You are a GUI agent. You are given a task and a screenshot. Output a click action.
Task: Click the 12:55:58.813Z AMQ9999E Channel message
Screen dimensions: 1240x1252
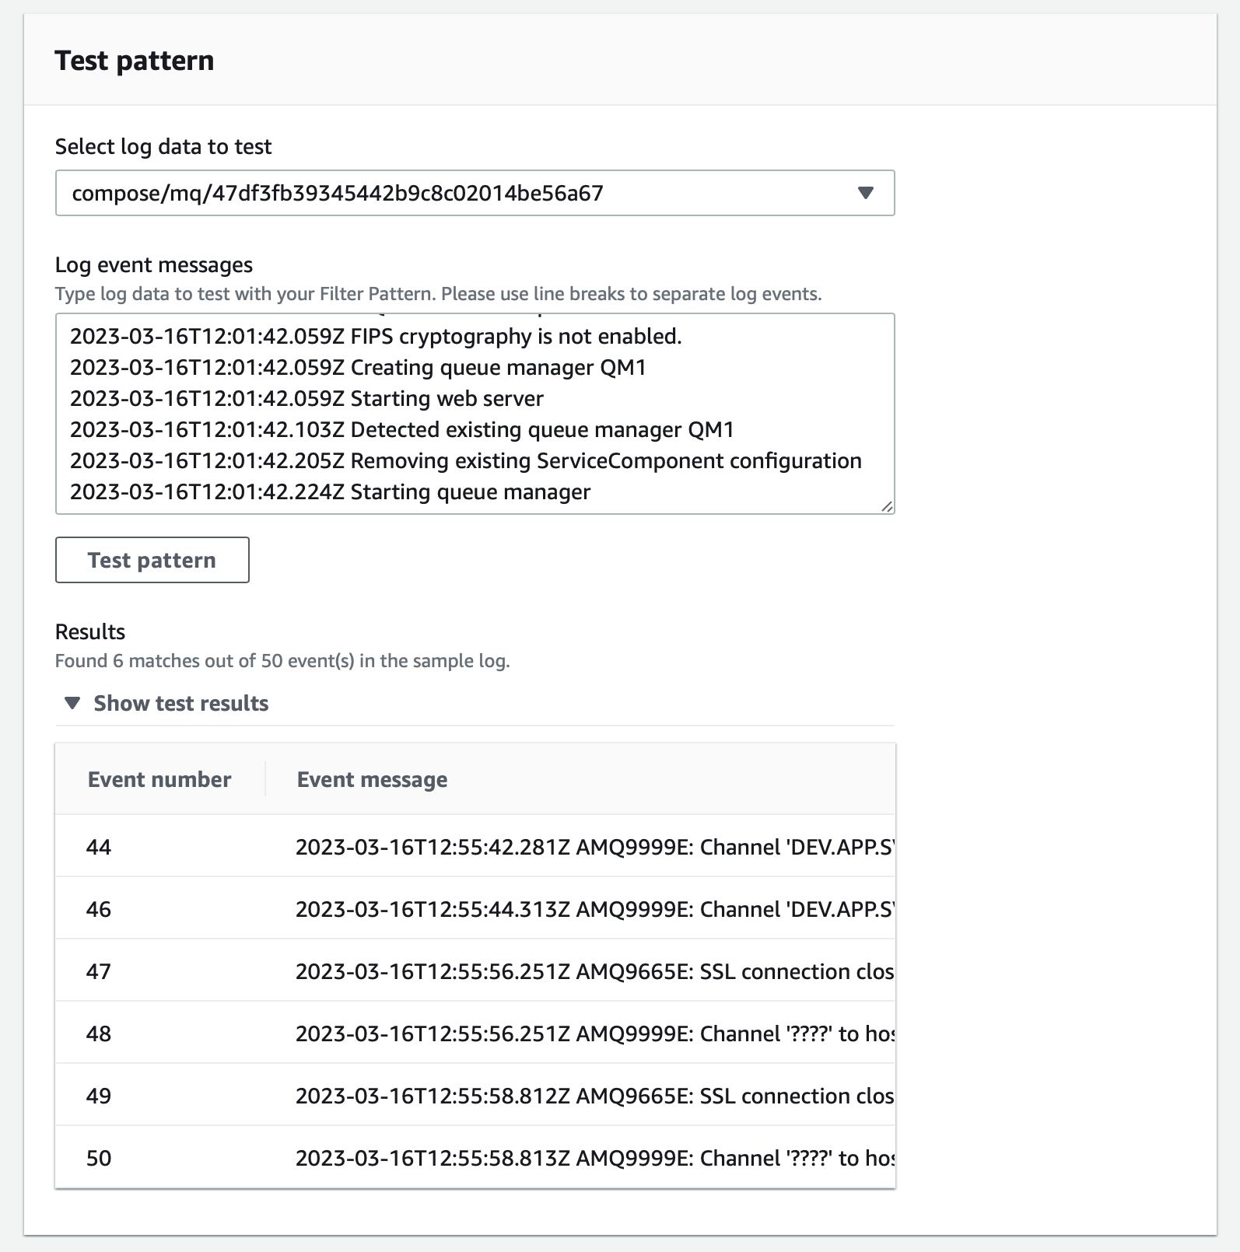595,1158
